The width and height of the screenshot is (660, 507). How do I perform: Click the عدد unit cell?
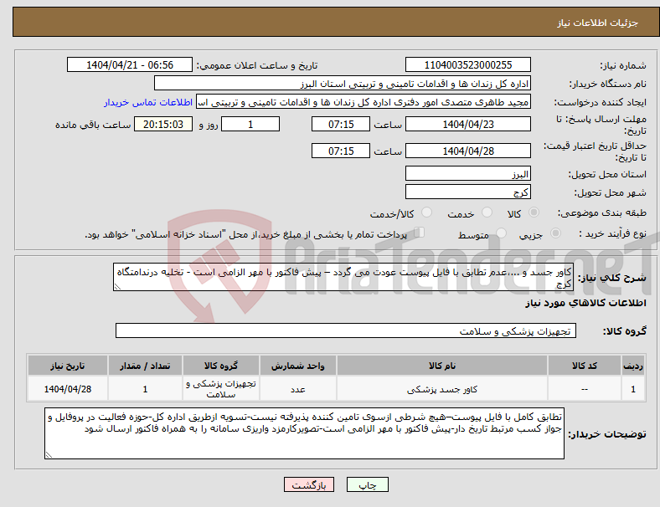[x=298, y=389]
